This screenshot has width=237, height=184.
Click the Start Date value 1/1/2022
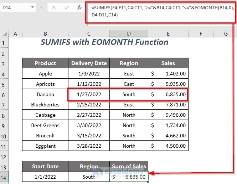[x=45, y=177]
